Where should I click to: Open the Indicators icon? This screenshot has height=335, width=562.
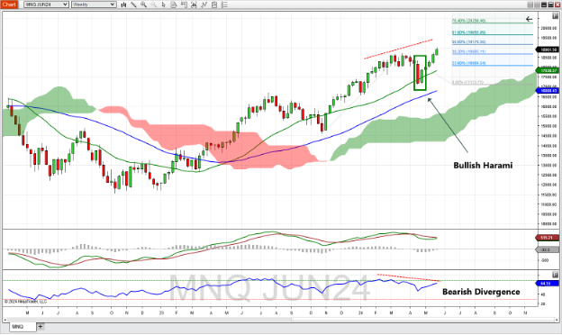[x=204, y=5]
